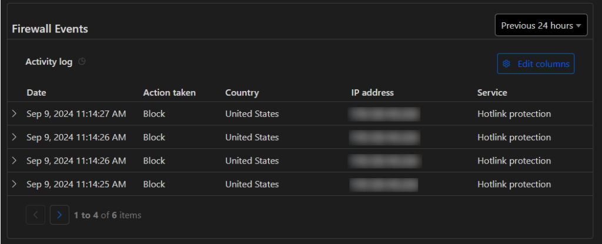Click the Action taken column header
Image resolution: width=602 pixels, height=244 pixels.
point(169,93)
